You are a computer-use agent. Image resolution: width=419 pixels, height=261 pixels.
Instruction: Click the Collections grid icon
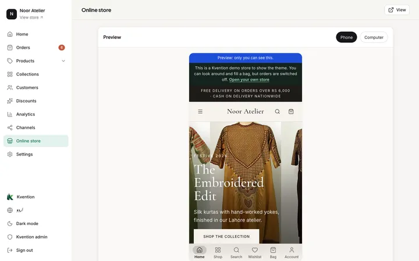pos(10,74)
